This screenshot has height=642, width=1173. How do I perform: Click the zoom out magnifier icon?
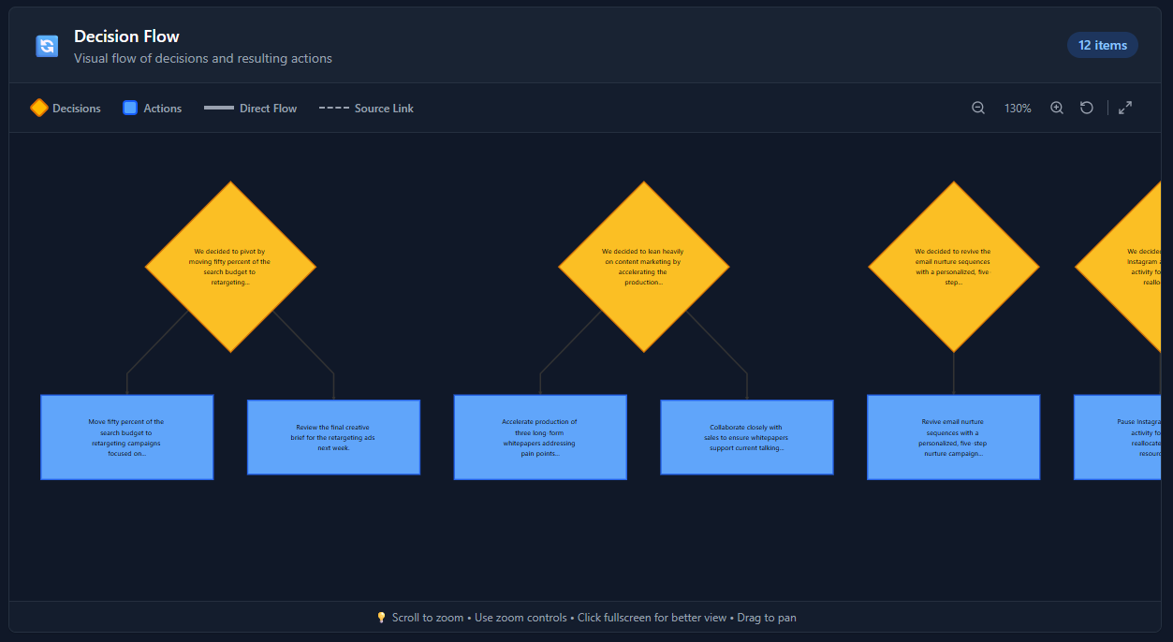[977, 108]
